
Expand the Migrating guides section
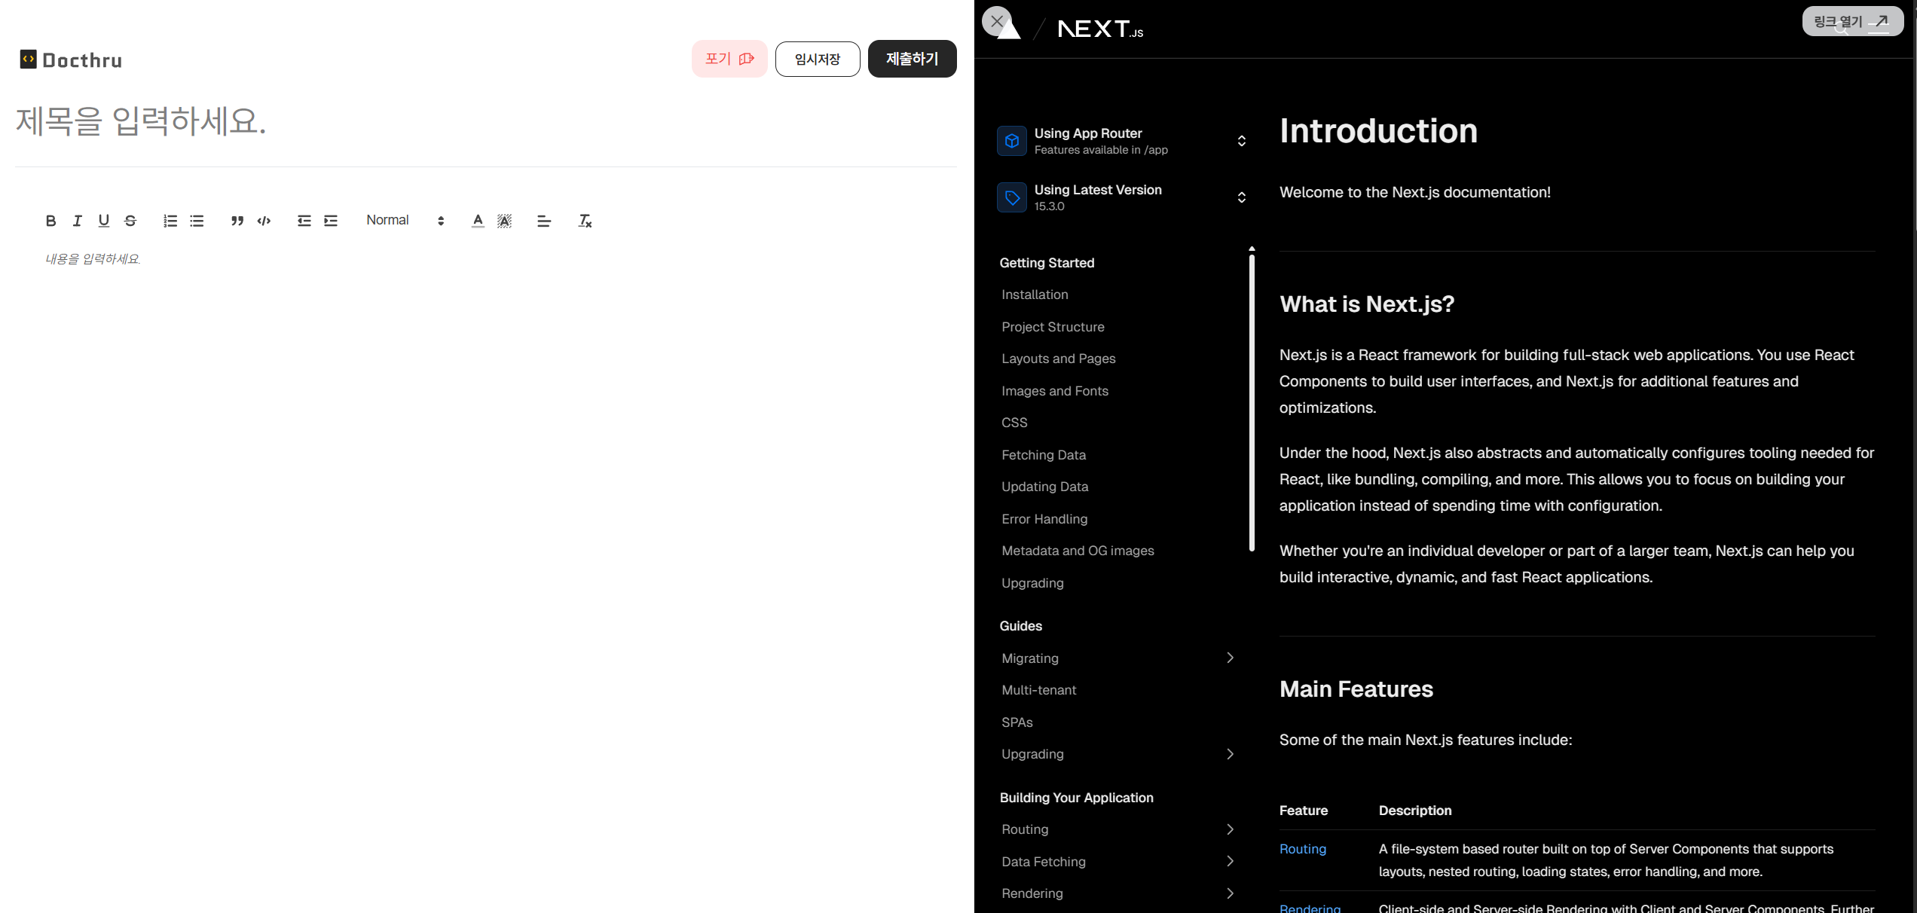tap(1230, 658)
